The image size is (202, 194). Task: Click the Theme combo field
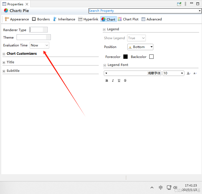(x=34, y=37)
